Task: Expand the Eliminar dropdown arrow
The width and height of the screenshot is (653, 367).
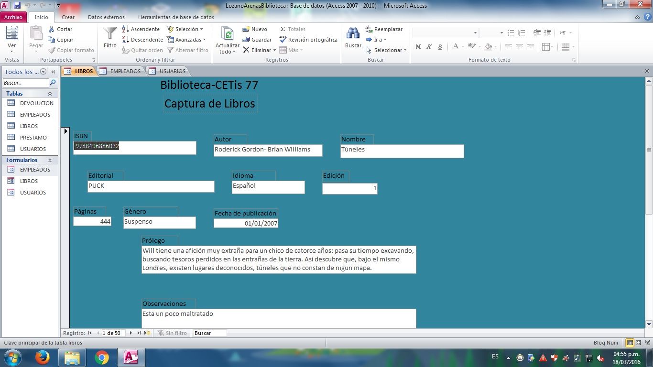Action: [274, 50]
